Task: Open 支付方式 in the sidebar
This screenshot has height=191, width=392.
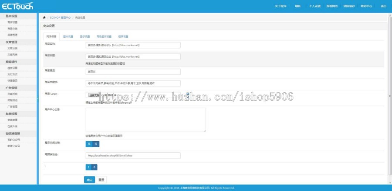Action: [x=13, y=74]
